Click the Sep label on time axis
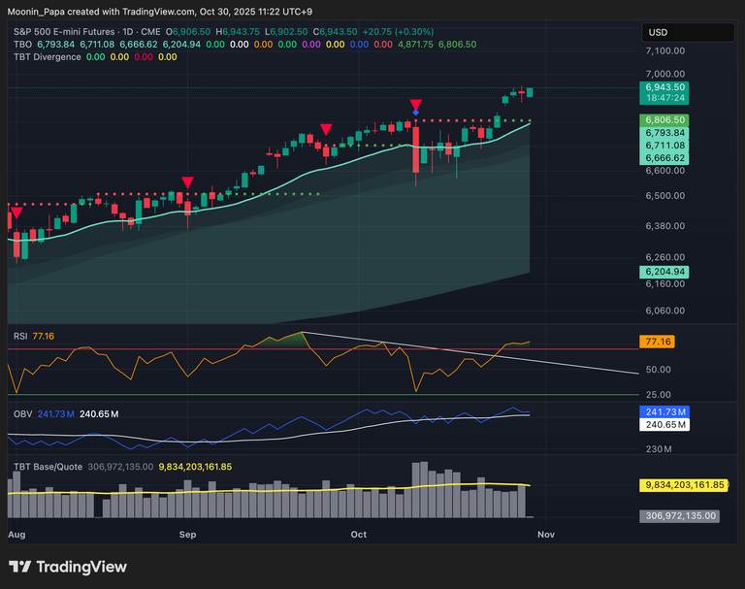 [x=188, y=535]
